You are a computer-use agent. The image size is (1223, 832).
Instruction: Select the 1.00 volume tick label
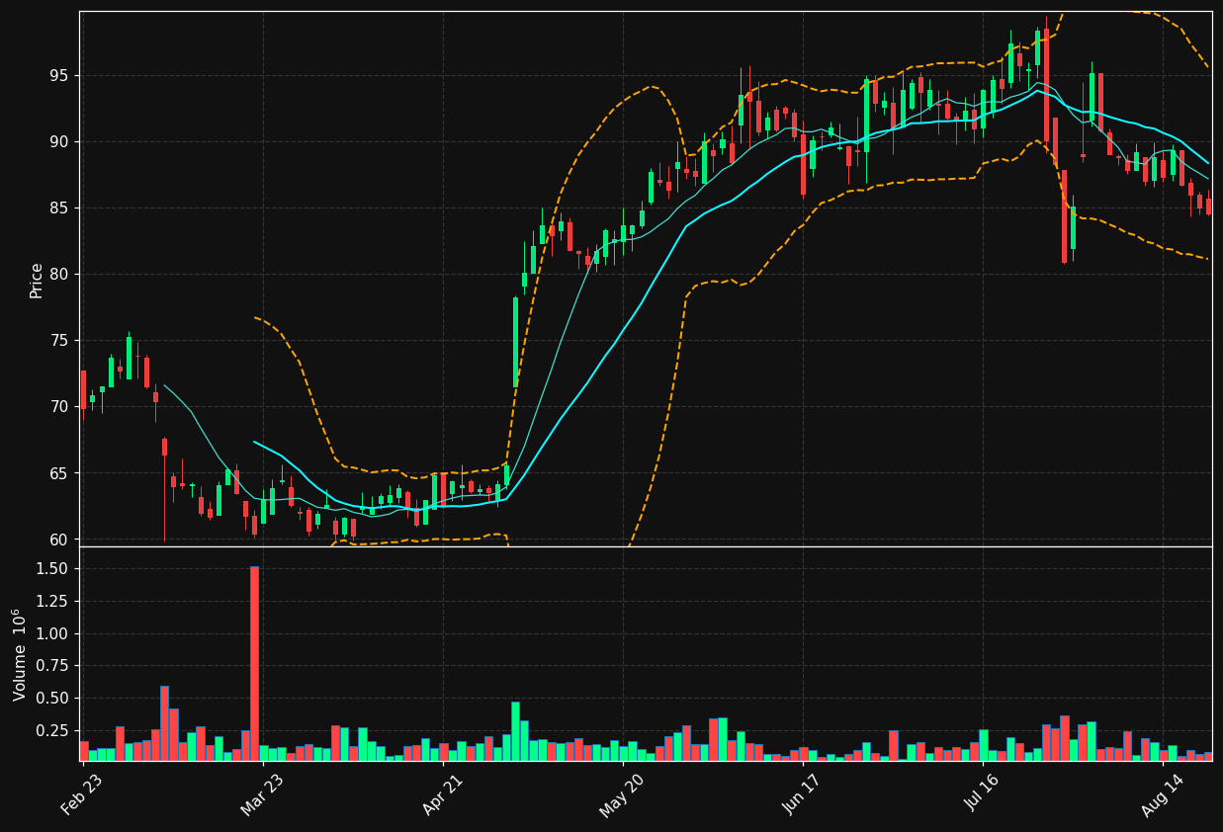(x=54, y=633)
